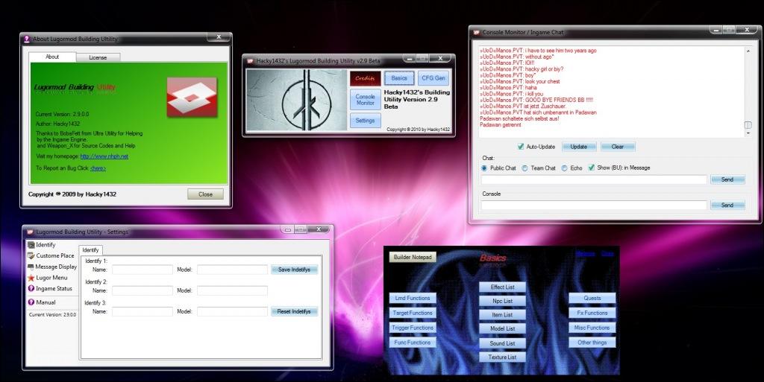764x382 pixels.
Task: Click the Lugor Menu star icon
Action: pos(31,278)
